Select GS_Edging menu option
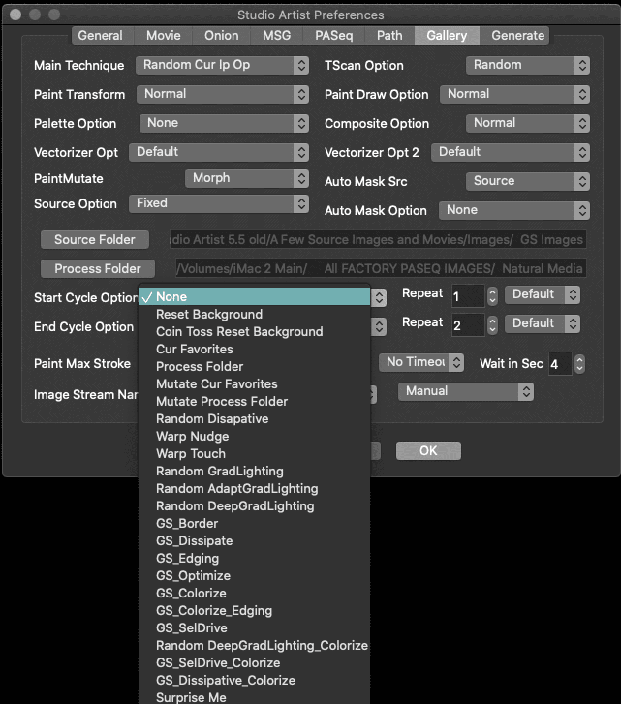621x704 pixels. [x=254, y=558]
